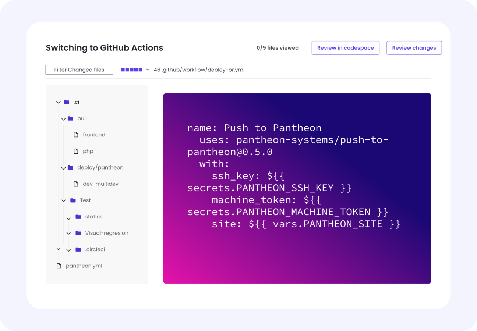Viewport: 477px width, 331px height.
Task: Toggle the Visual-regresion folder chevron
Action: tap(68, 234)
